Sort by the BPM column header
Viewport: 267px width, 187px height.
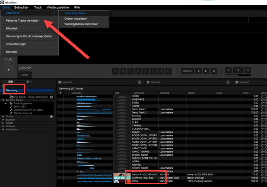(x=250, y=93)
